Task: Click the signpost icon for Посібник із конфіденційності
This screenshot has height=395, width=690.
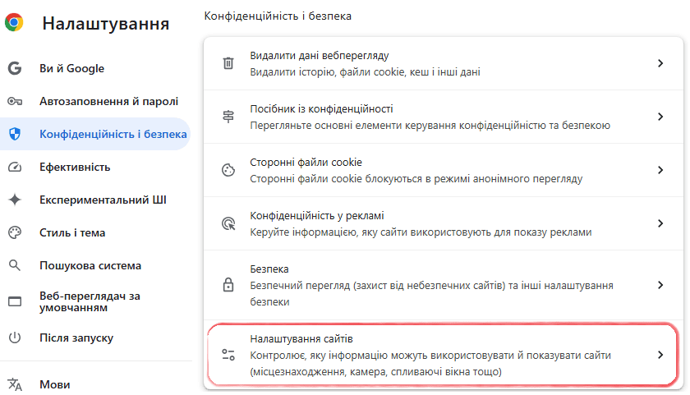Action: pyautogui.click(x=228, y=117)
